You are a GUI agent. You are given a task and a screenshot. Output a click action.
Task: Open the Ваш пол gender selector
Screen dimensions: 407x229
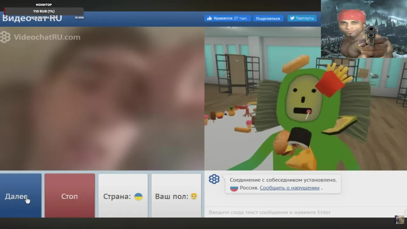coord(176,196)
